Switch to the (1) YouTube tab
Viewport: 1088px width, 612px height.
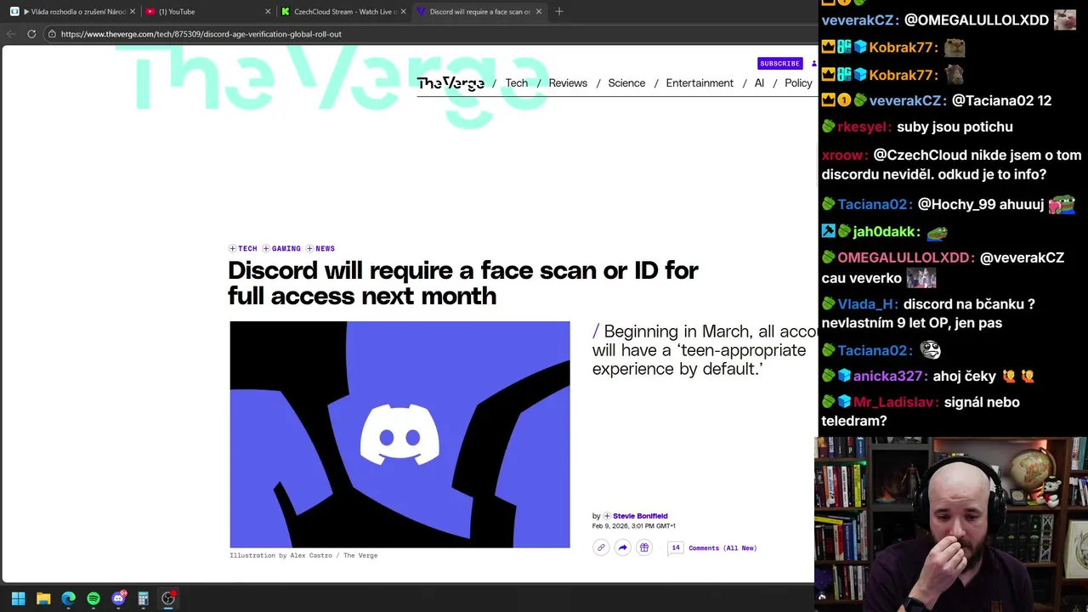coord(207,12)
